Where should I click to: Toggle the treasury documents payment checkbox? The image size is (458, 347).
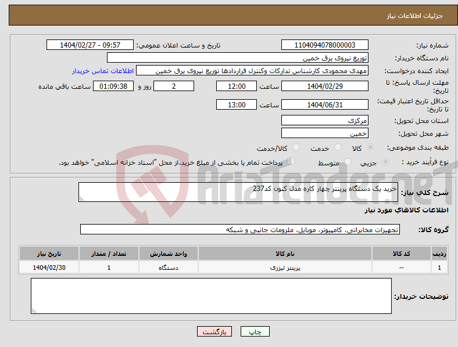(x=291, y=161)
